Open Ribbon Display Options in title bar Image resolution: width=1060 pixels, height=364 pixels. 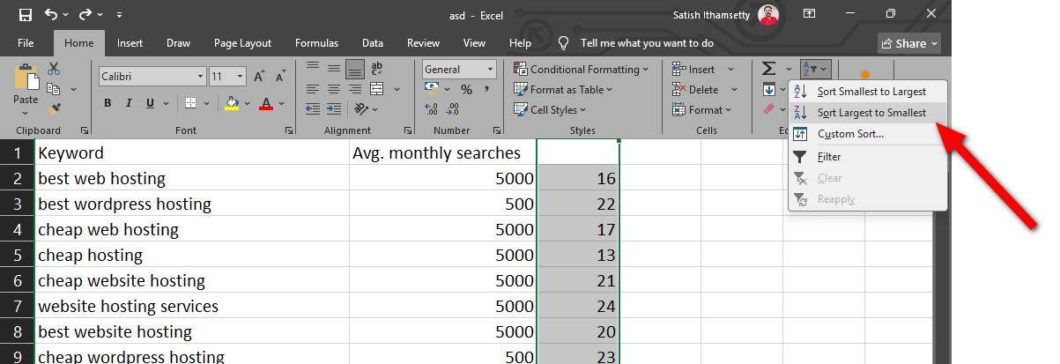[809, 14]
